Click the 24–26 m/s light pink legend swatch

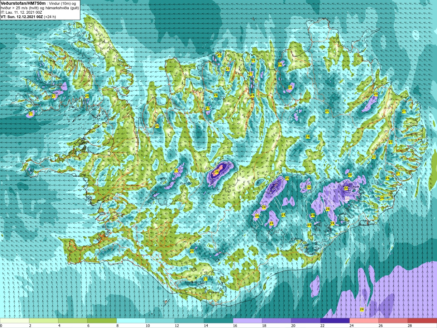coord(364,321)
